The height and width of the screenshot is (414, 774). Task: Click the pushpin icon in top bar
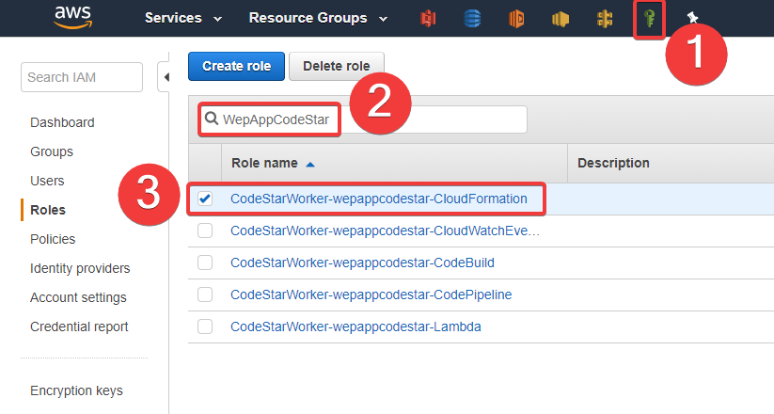pyautogui.click(x=692, y=18)
